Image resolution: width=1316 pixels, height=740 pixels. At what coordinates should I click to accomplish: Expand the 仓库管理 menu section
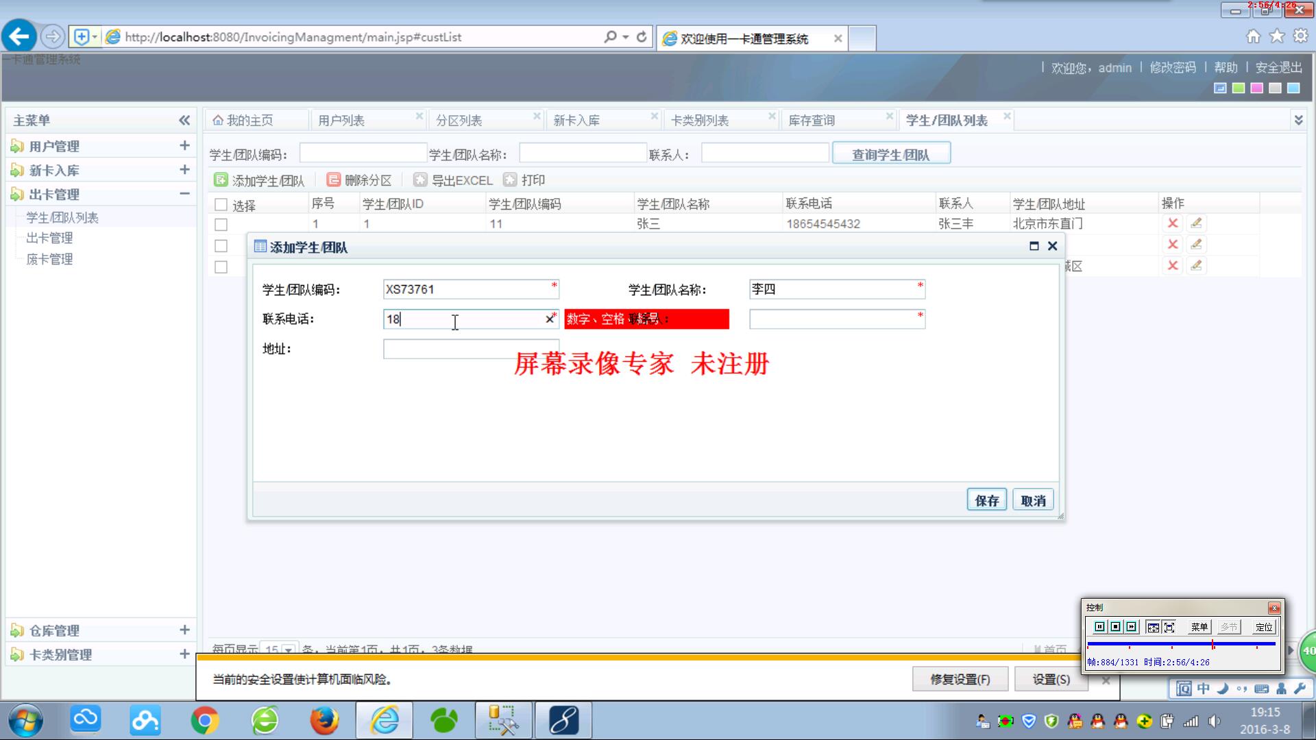pos(184,630)
